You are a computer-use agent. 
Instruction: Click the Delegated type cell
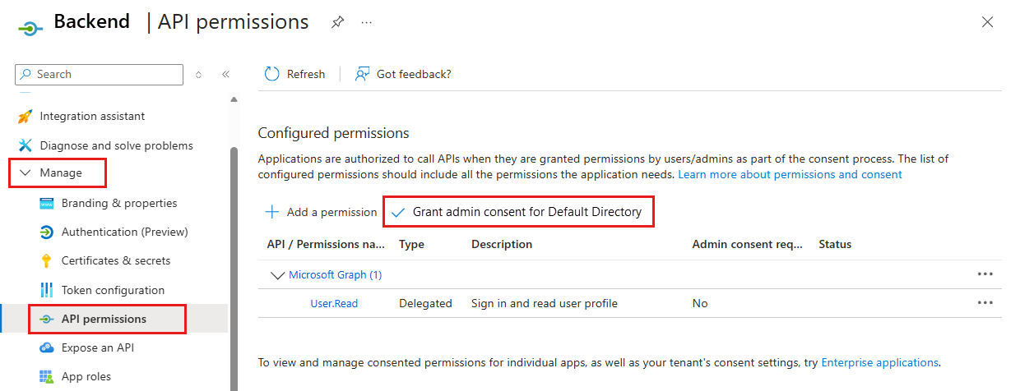click(425, 303)
